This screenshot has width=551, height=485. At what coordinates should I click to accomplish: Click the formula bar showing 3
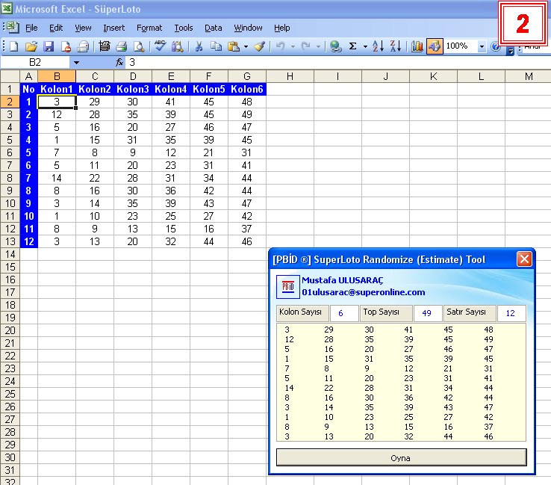[337, 62]
